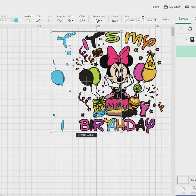This screenshot has height=196, width=196.
Task: Open the Create Sticker dropdown arrow
Action: [x=101, y=21]
